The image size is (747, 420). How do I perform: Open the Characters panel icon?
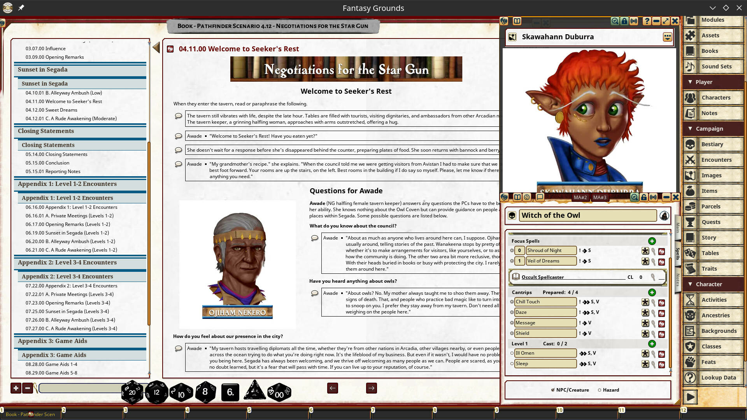(x=690, y=97)
